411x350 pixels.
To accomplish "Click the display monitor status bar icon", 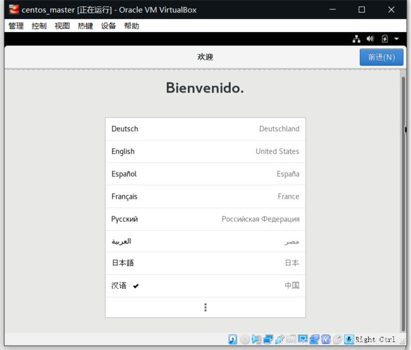I will click(303, 339).
